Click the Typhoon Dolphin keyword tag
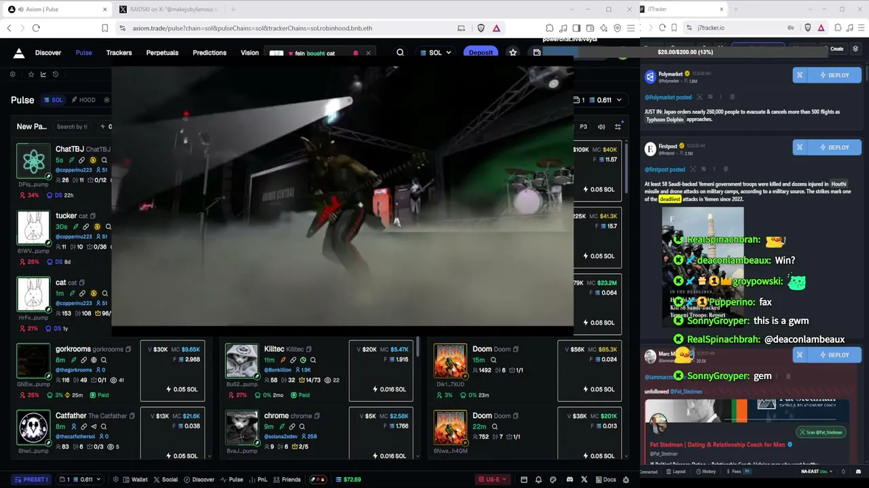Screen dimensions: 869x488 [665, 119]
